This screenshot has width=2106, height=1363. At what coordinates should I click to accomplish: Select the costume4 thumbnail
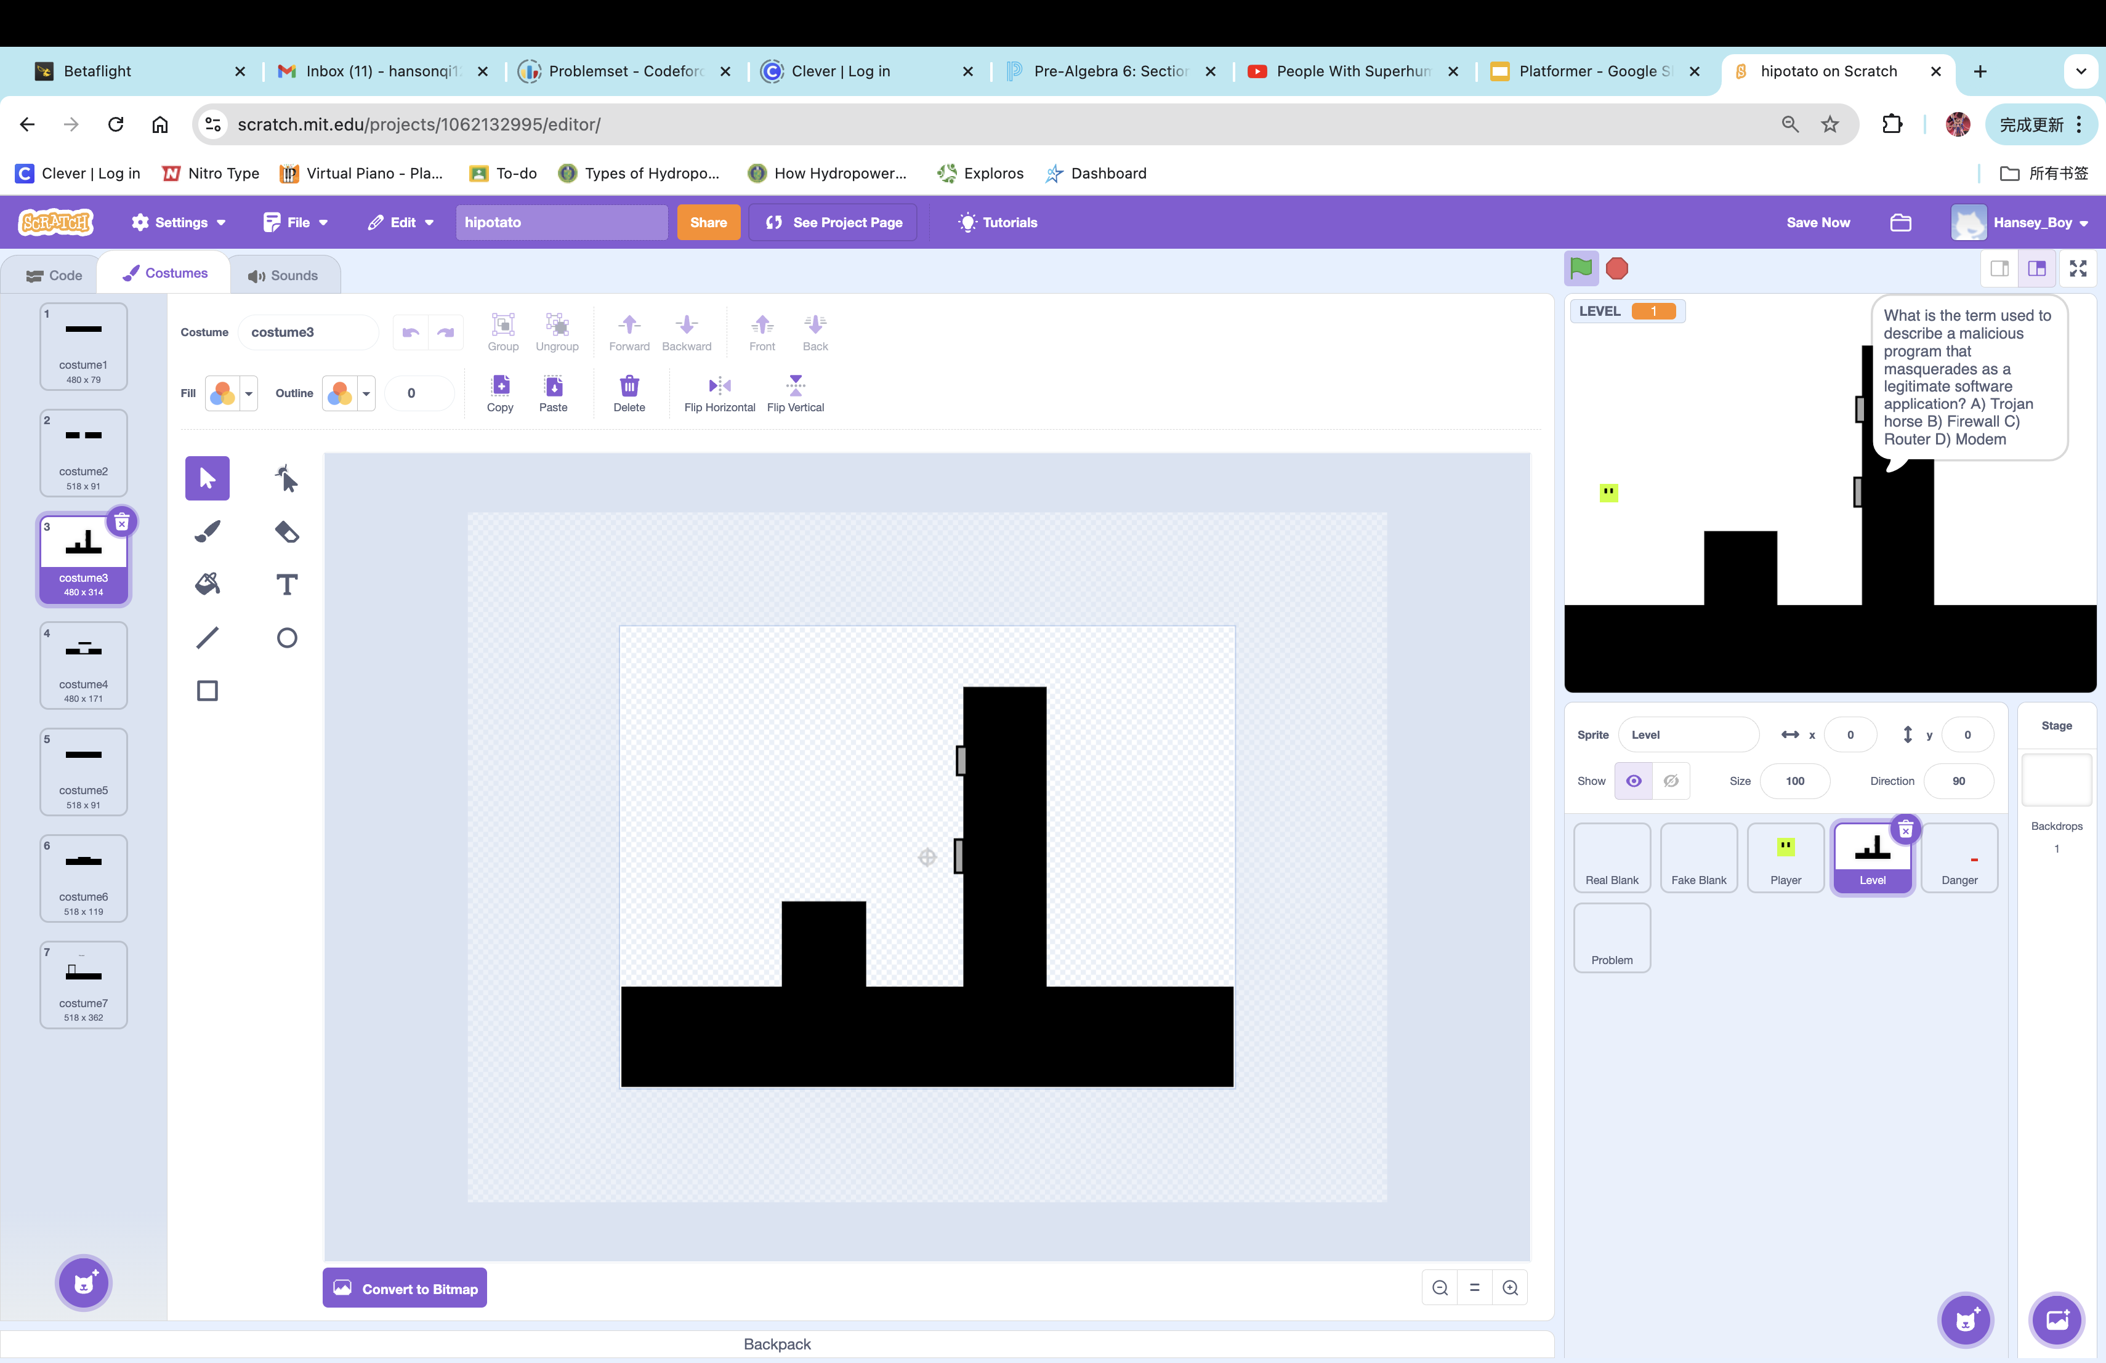pyautogui.click(x=83, y=665)
